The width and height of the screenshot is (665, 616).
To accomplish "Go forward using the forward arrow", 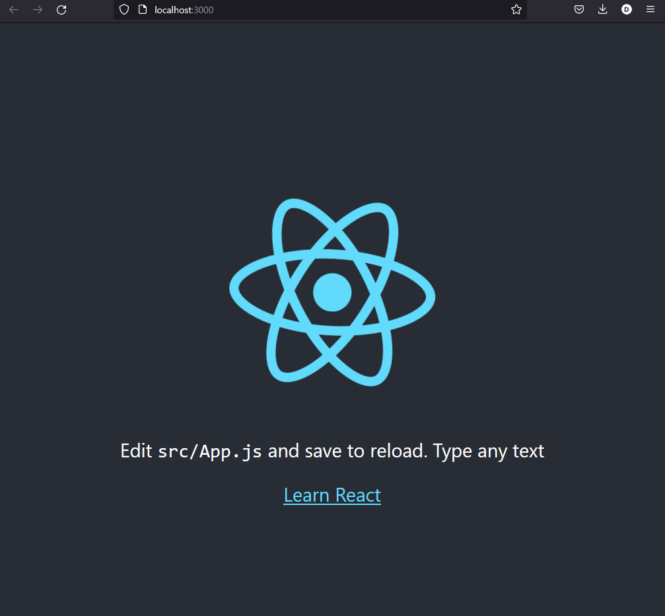I will (x=38, y=10).
